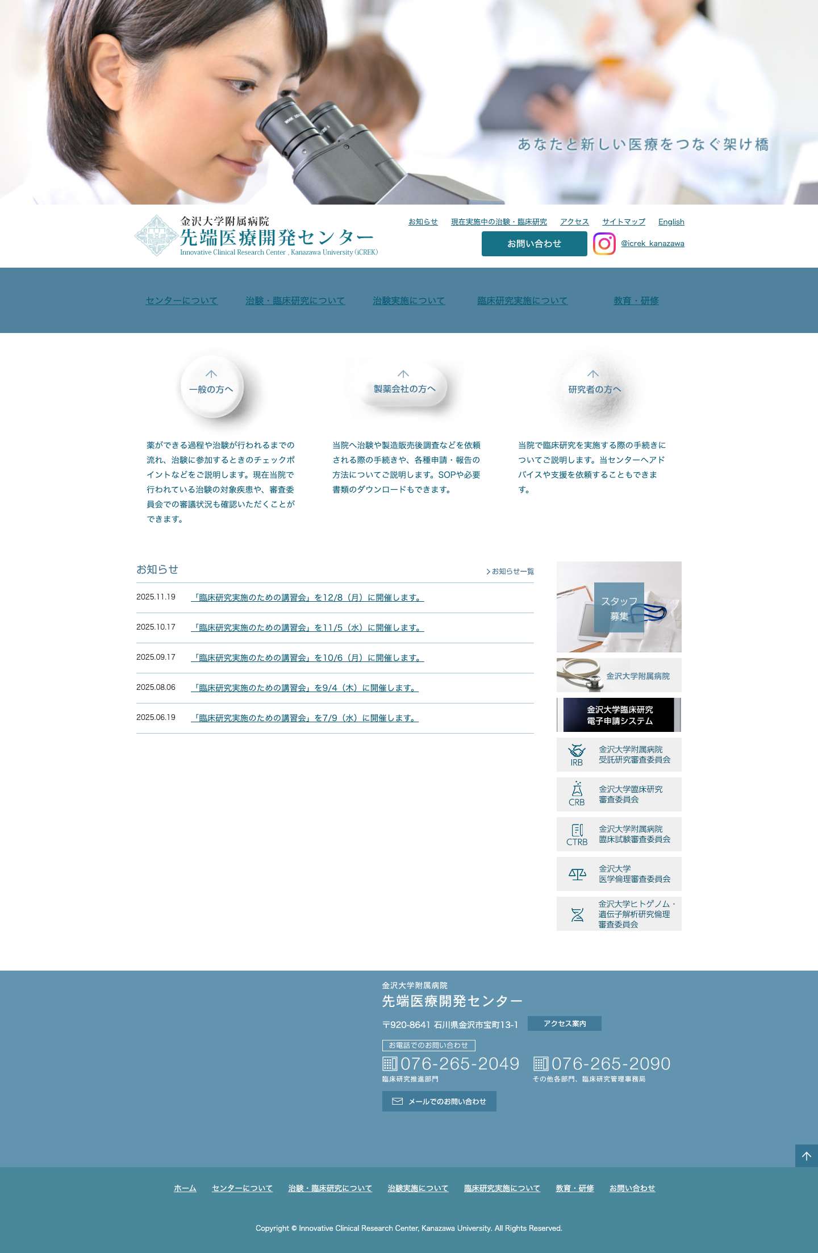This screenshot has height=1253, width=818.
Task: Open 金沢大学臨床研究 電子申請システム banner
Action: (x=619, y=715)
